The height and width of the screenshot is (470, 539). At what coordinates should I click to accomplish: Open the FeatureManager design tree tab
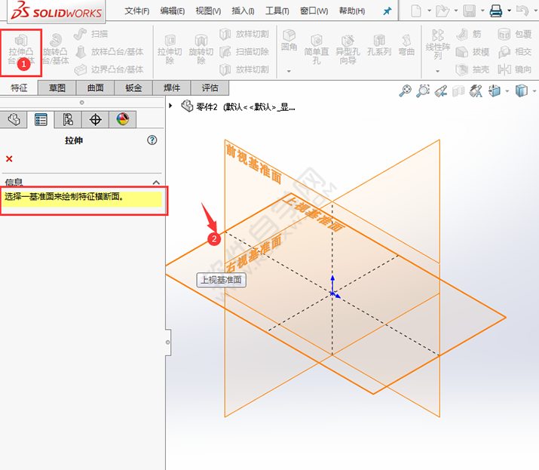pyautogui.click(x=14, y=120)
